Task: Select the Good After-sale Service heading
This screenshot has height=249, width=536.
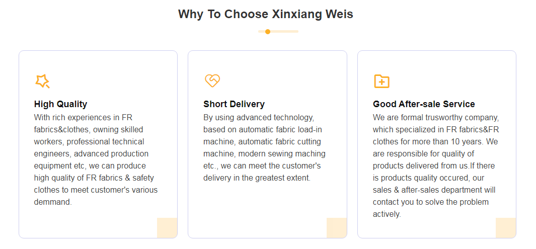Action: click(424, 104)
